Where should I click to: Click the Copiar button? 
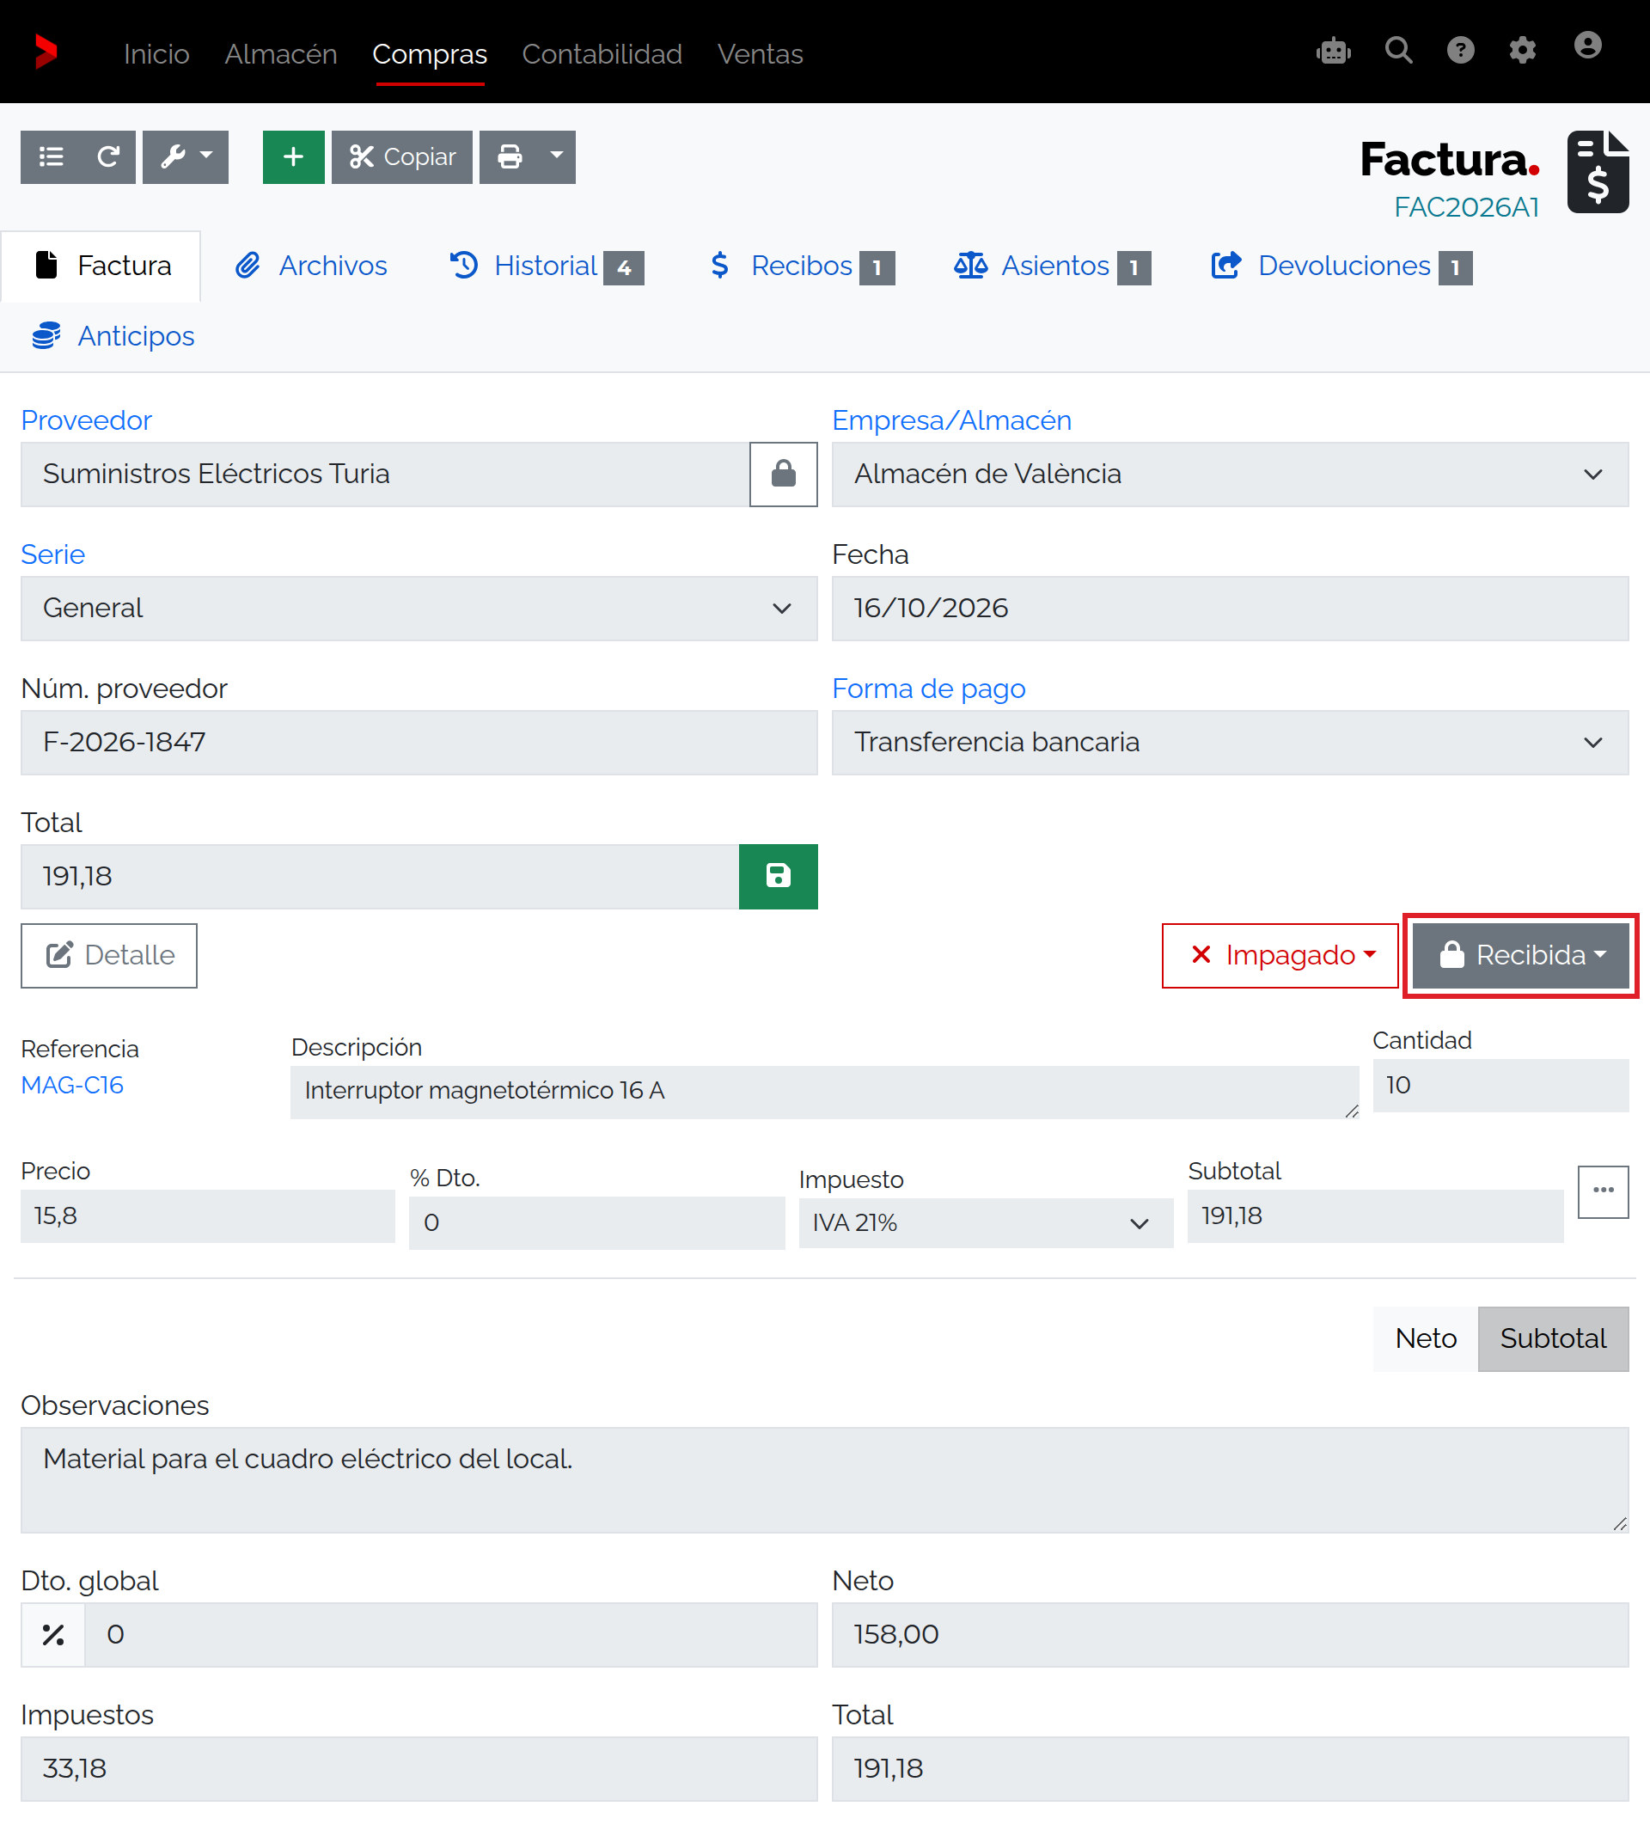[401, 157]
